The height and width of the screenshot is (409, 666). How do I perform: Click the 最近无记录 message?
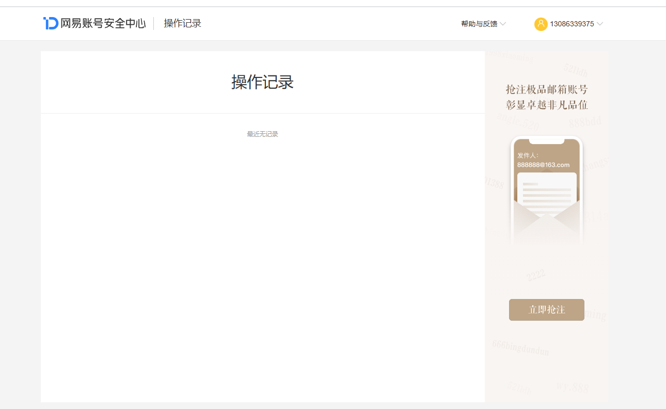coord(262,134)
